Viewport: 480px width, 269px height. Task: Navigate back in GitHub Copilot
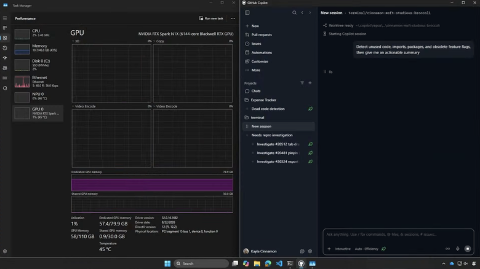click(302, 12)
